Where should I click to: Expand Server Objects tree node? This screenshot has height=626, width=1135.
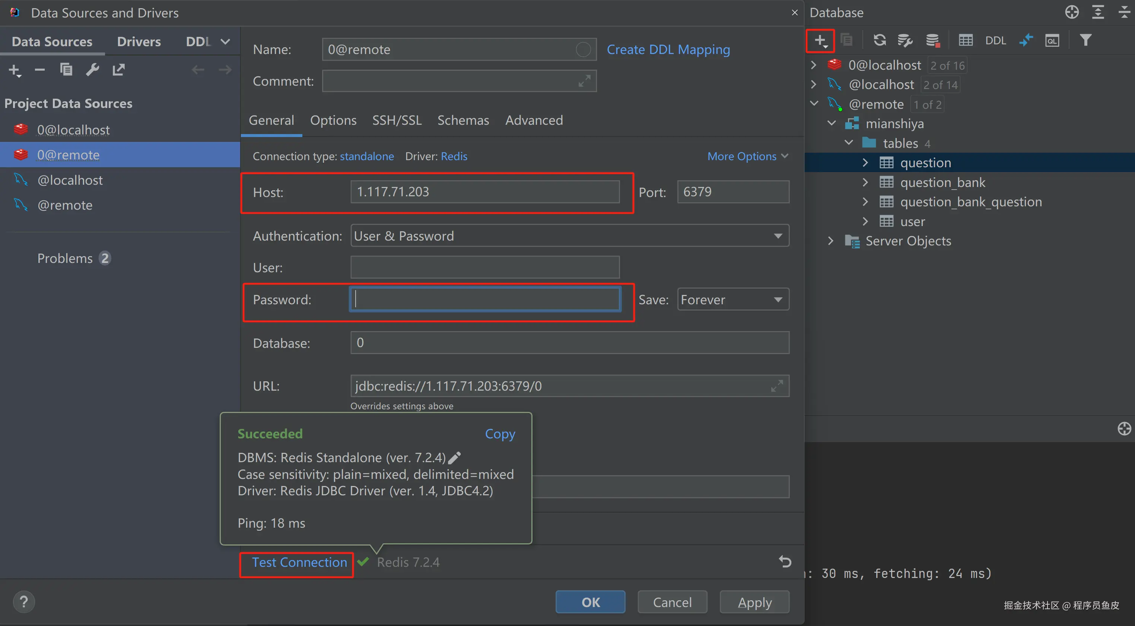pos(830,241)
